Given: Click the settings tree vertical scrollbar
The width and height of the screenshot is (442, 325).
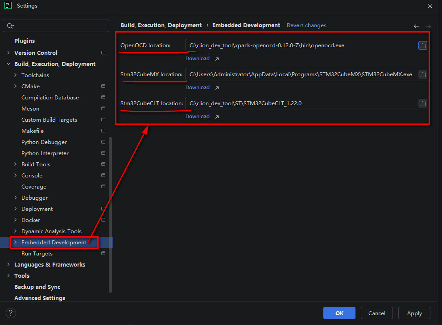Looking at the screenshot, I should [110, 214].
